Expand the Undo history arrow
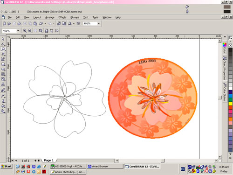Viewport: 233px width, 175px height. [45, 24]
